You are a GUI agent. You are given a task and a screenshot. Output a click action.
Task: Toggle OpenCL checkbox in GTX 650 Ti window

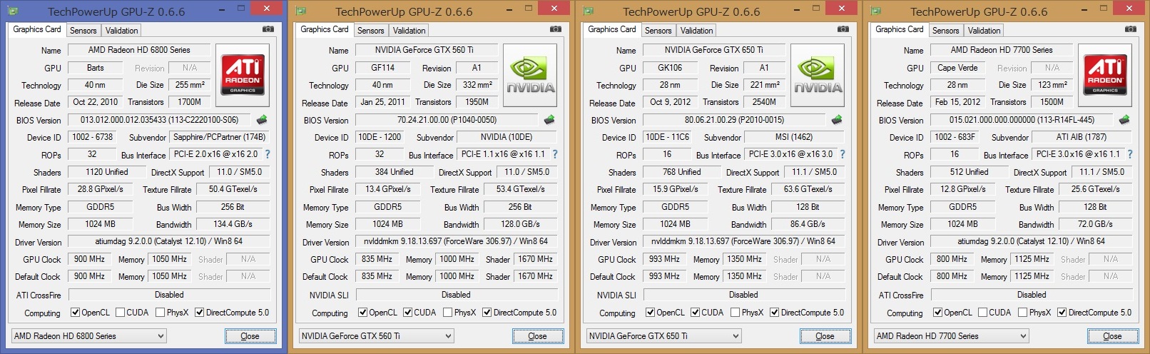click(650, 313)
